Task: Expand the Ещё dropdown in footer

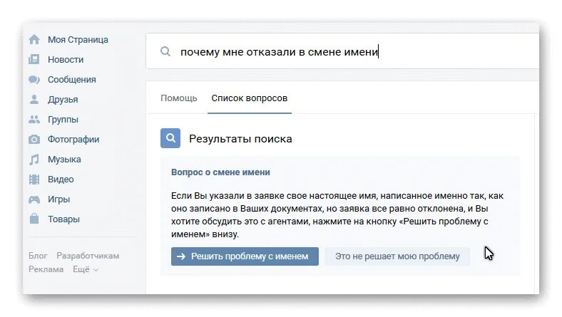Action: tap(86, 269)
